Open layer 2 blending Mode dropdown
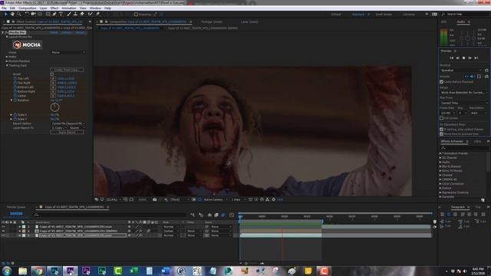The height and width of the screenshot is (276, 491). point(170,231)
